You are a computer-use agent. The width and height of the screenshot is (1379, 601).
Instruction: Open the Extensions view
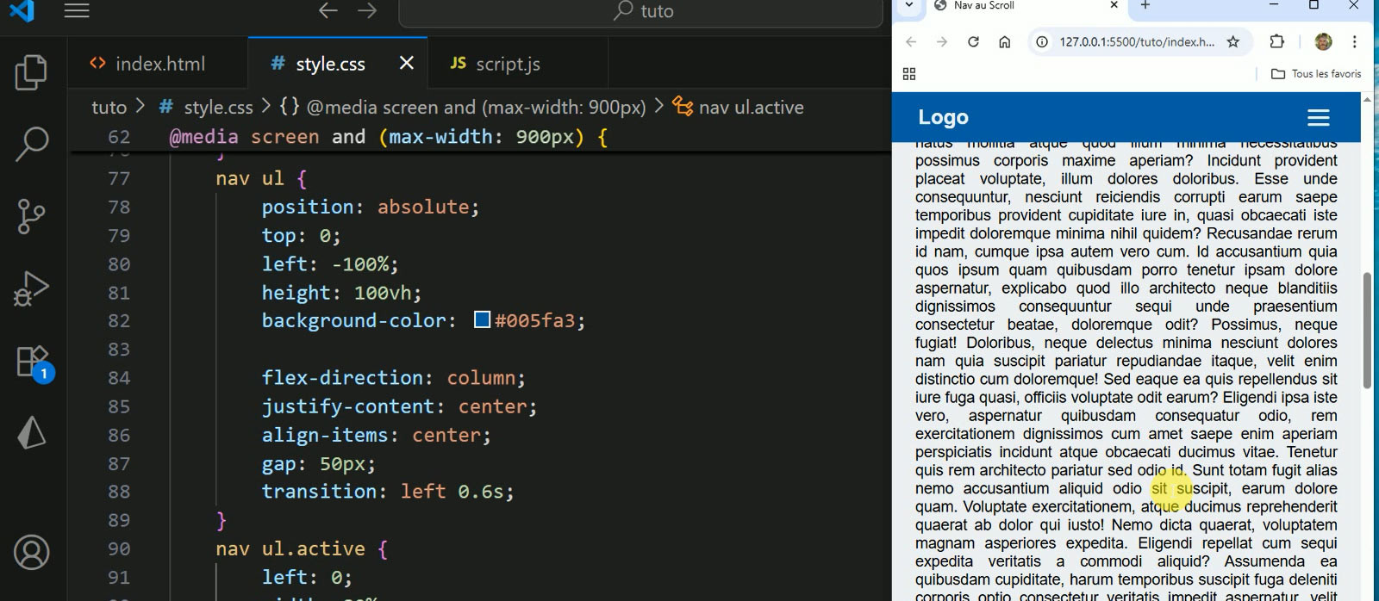click(32, 361)
